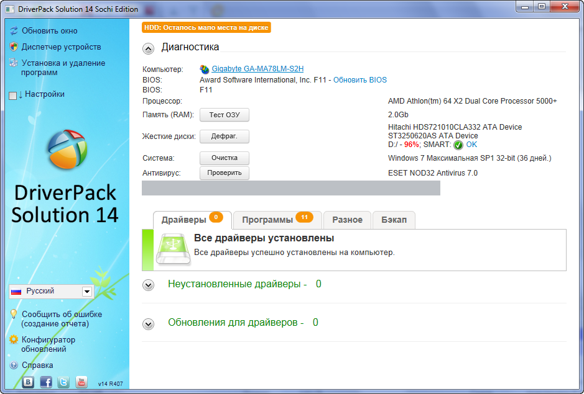The image size is (584, 394).
Task: Click the Дефраг. button
Action: tap(225, 137)
